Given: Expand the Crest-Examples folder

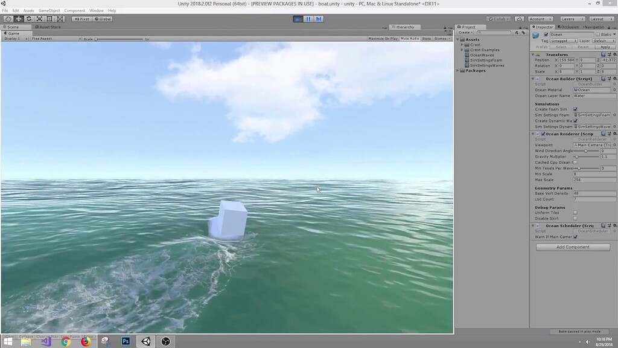Looking at the screenshot, I should 463,49.
